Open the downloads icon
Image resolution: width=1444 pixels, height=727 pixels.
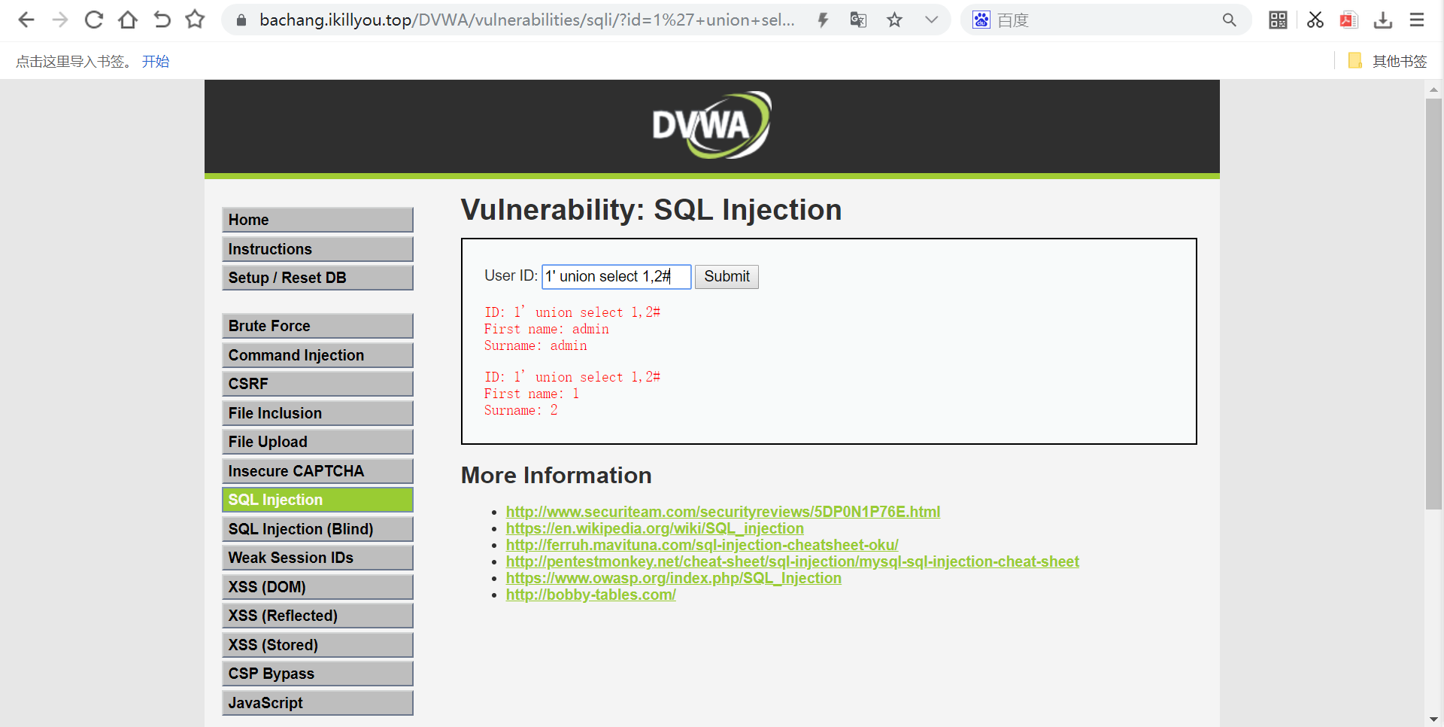tap(1383, 20)
